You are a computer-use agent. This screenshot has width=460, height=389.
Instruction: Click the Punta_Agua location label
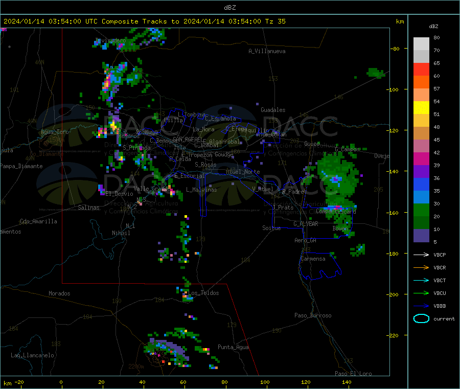(x=233, y=347)
